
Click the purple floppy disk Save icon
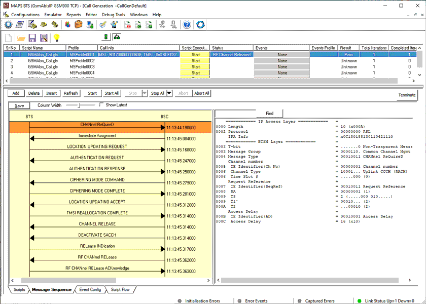[x=32, y=38]
